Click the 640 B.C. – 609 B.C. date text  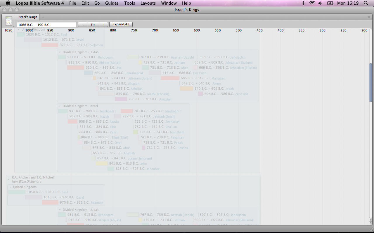(209, 89)
